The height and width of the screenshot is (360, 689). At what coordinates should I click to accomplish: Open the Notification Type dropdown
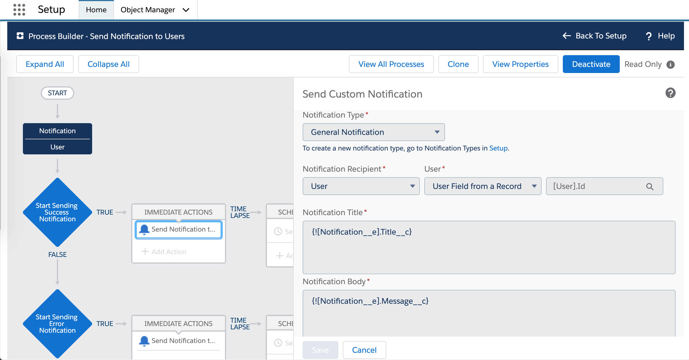pyautogui.click(x=374, y=132)
